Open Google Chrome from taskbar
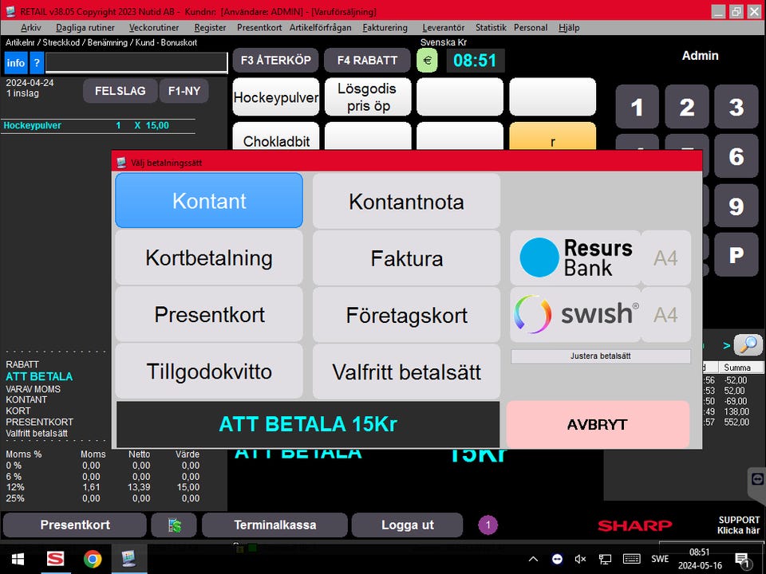The width and height of the screenshot is (766, 574). coord(93,559)
